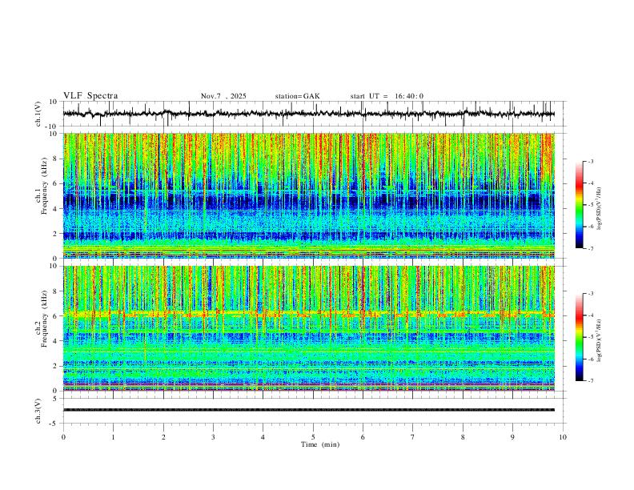Click the time axis tick label "9"
The width and height of the screenshot is (634, 490).
[512, 437]
